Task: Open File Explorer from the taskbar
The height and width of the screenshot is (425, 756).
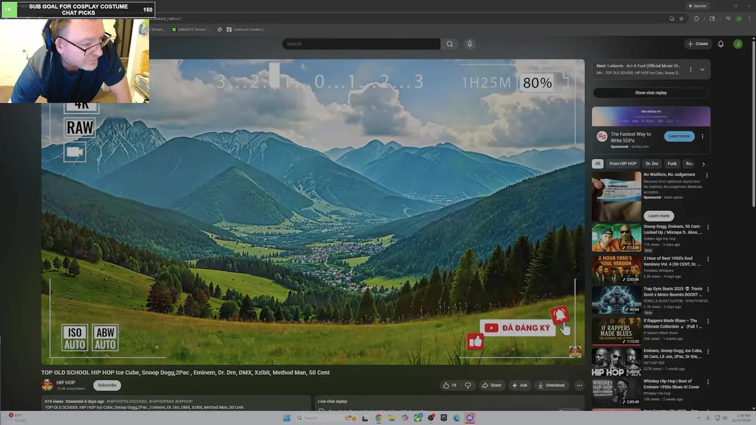Action: point(392,418)
